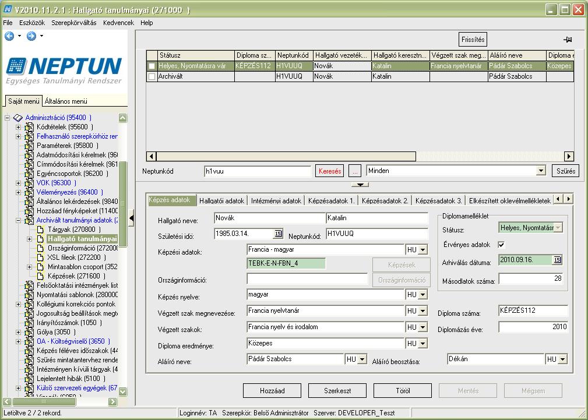Sort the grid by the Státusz column header
Image resolution: width=588 pixels, height=420 pixels.
[196, 55]
